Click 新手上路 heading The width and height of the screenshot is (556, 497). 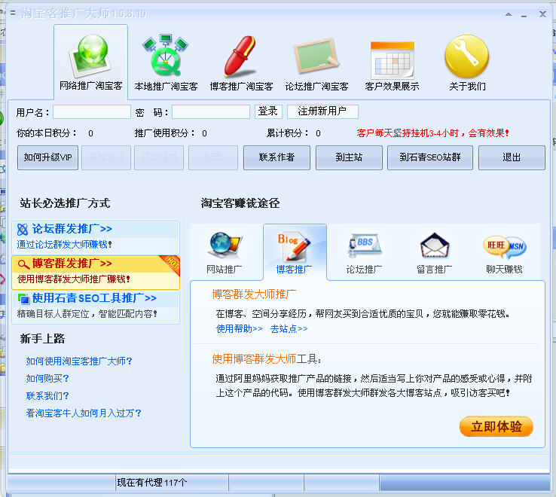[42, 339]
